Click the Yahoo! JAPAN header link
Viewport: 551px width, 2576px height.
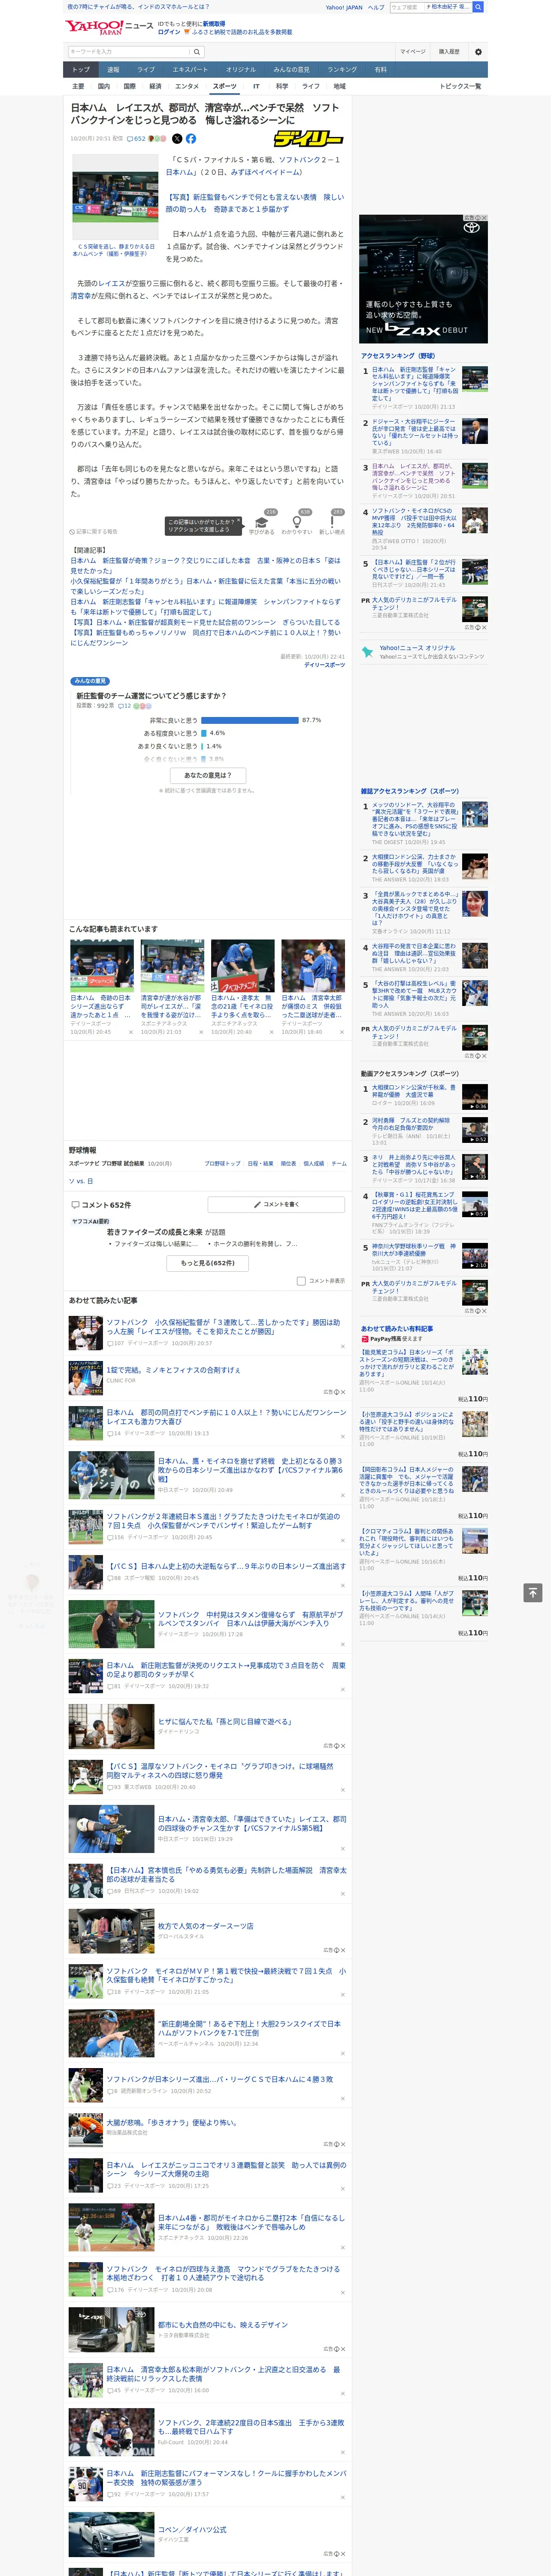344,7
